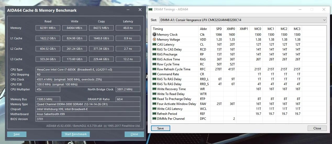Screen dimensions: 332x144
Task: Click the Write CAS Latency row icon
Action: (154, 109)
